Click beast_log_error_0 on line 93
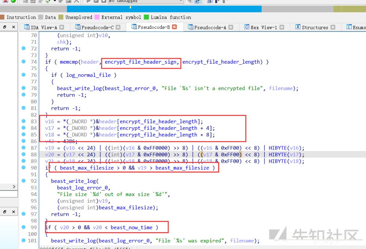Viewport: 366px width, 249px height. 82,188
